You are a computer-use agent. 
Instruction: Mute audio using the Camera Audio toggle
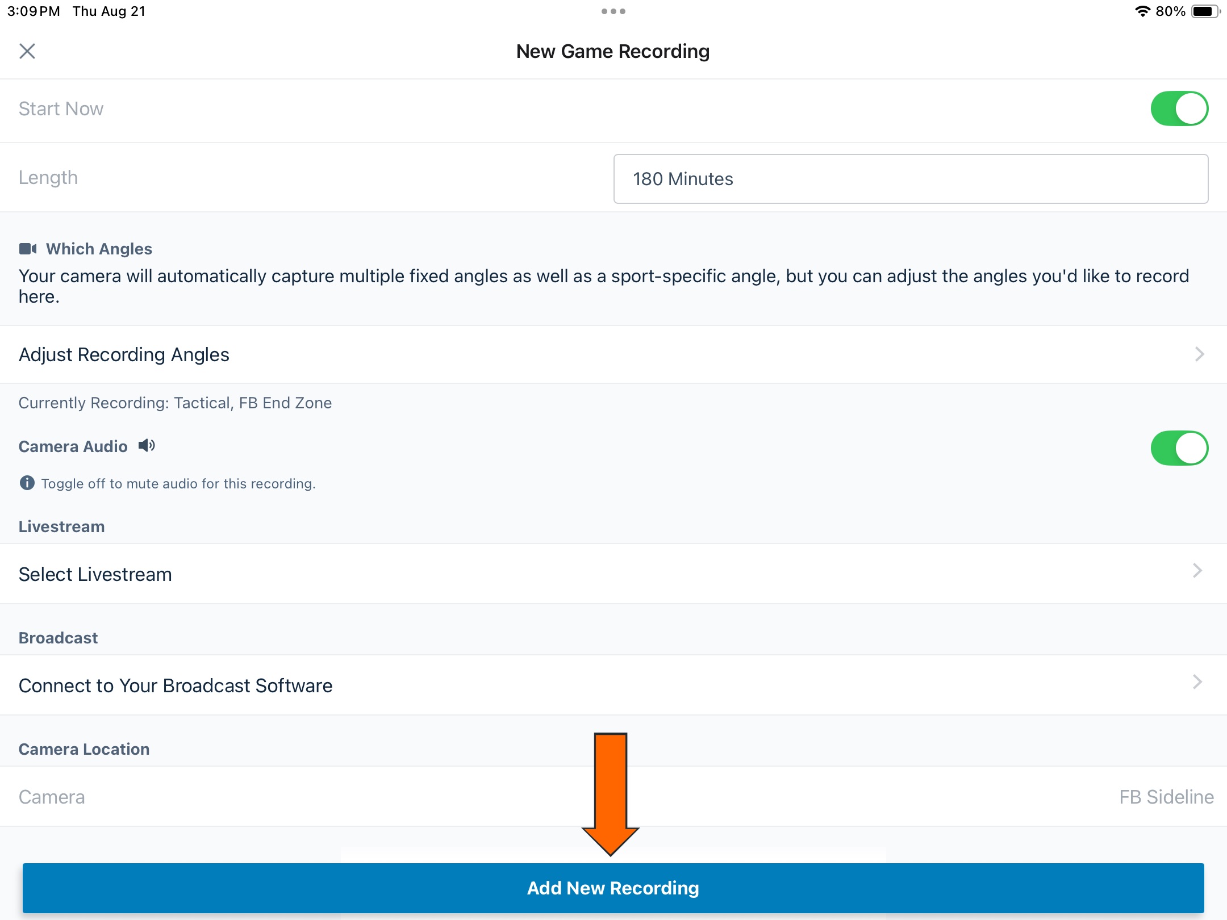pyautogui.click(x=1180, y=448)
